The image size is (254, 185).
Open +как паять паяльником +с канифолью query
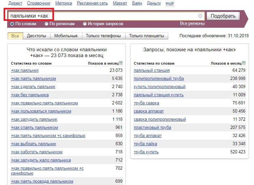[x=48, y=136]
